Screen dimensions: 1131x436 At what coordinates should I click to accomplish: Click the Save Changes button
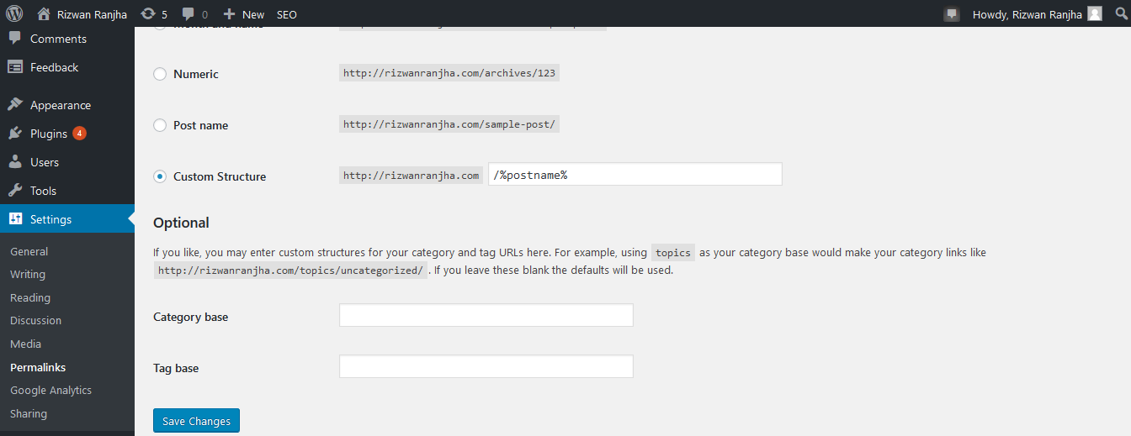[196, 421]
